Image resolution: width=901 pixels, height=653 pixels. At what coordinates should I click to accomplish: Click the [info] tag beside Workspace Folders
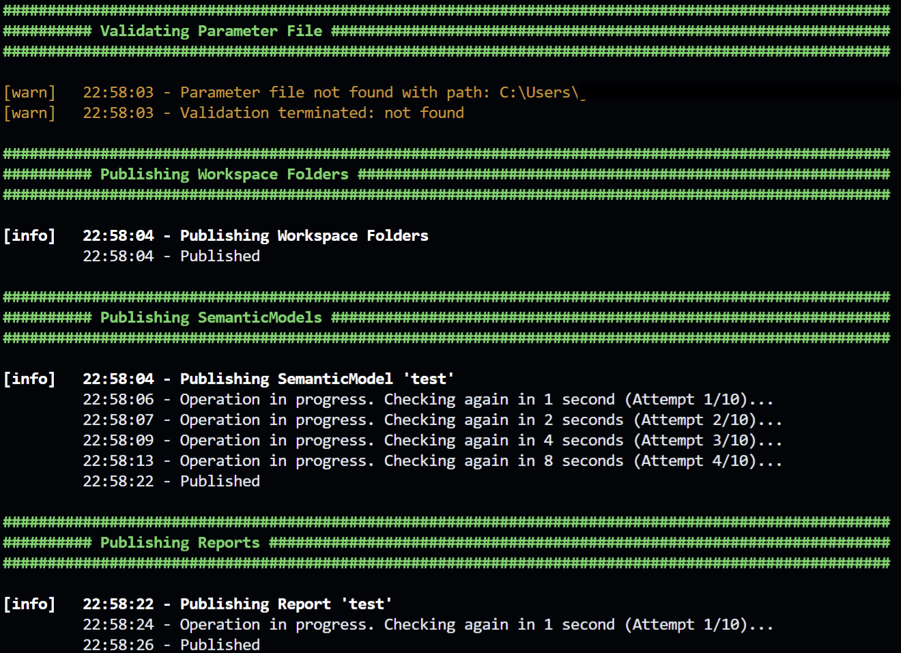coord(29,236)
